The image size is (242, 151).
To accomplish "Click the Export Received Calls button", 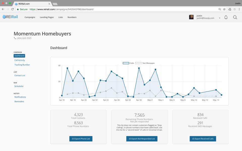I will pyautogui.click(x=203, y=139).
